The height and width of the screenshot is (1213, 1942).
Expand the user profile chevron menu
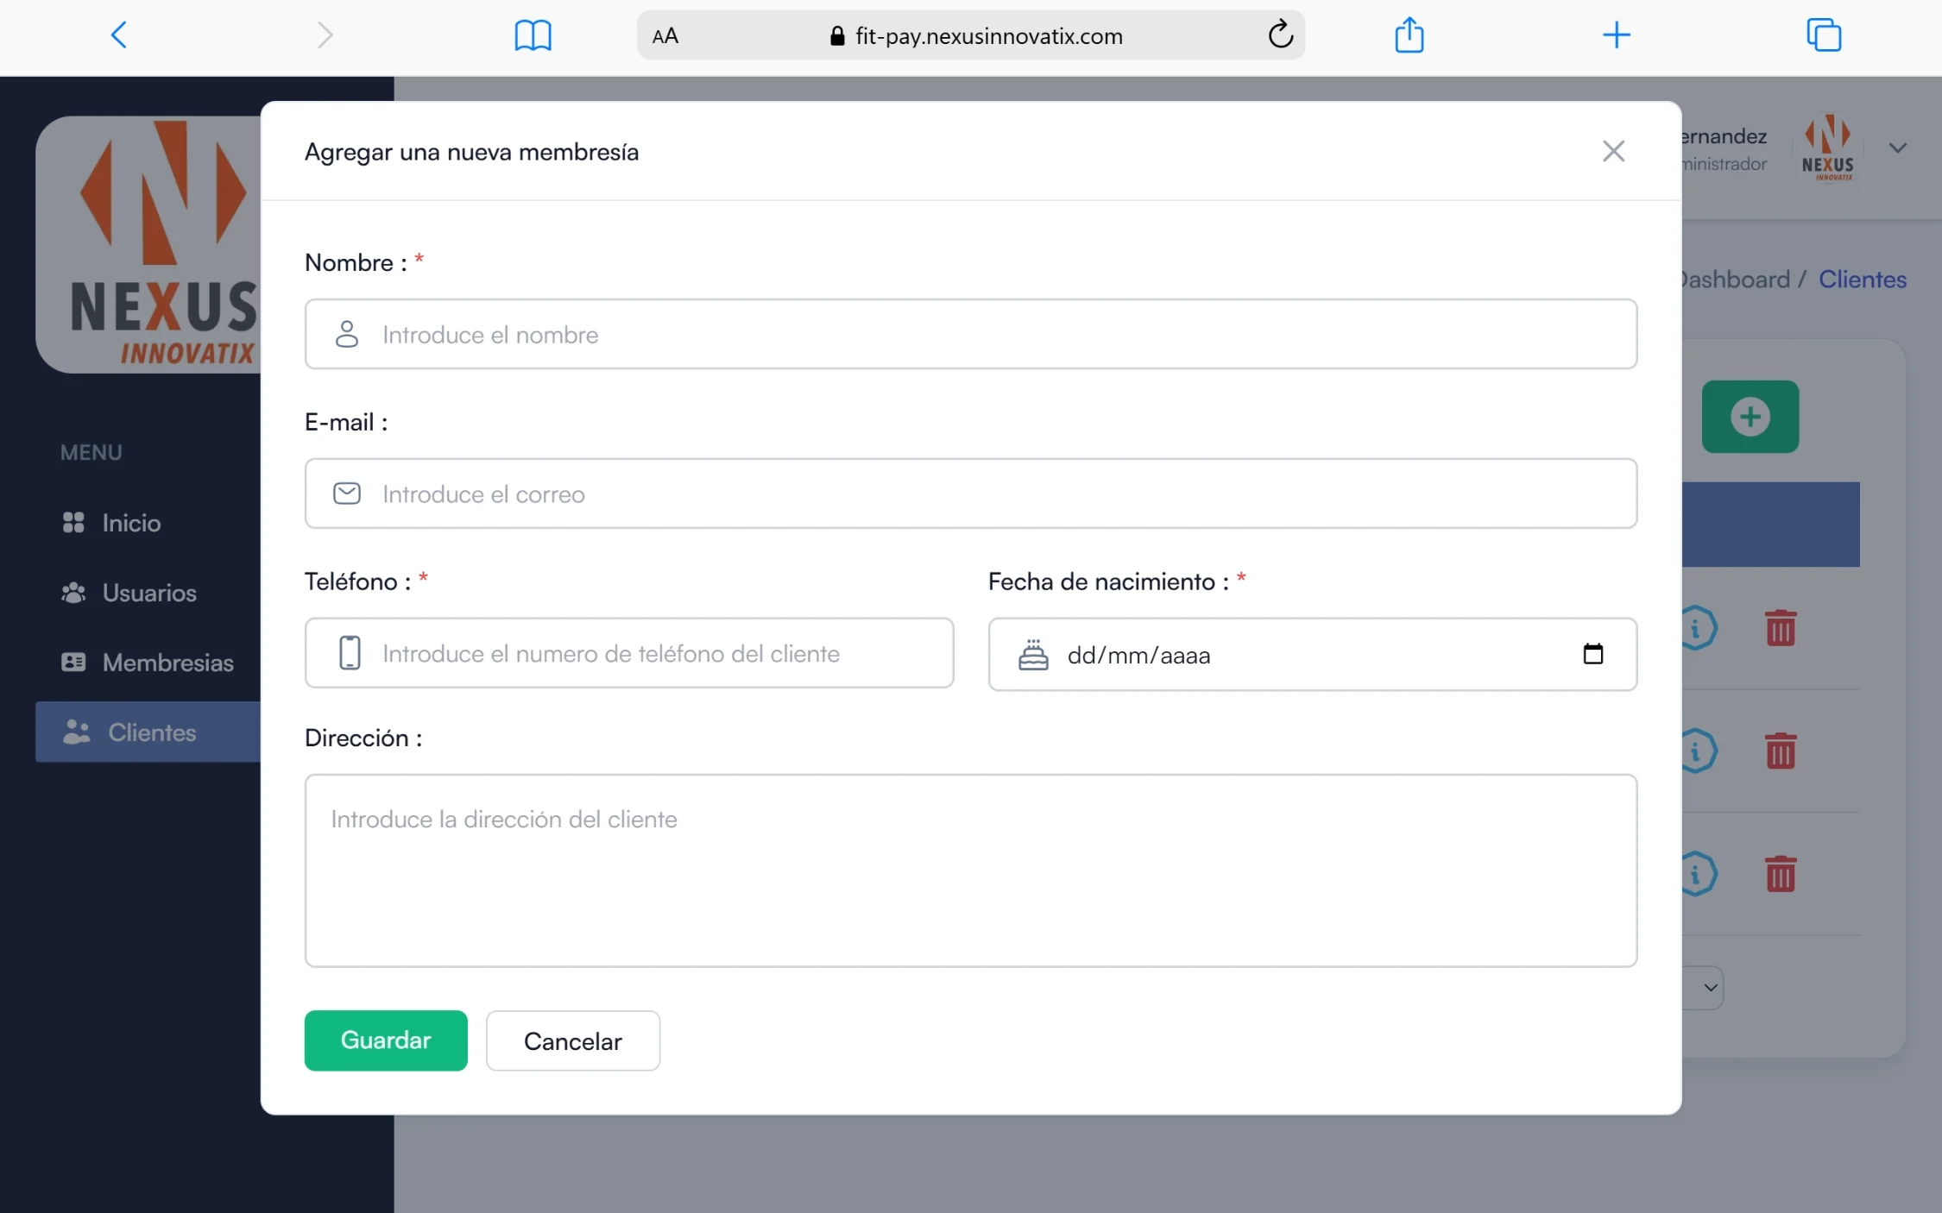point(1897,148)
